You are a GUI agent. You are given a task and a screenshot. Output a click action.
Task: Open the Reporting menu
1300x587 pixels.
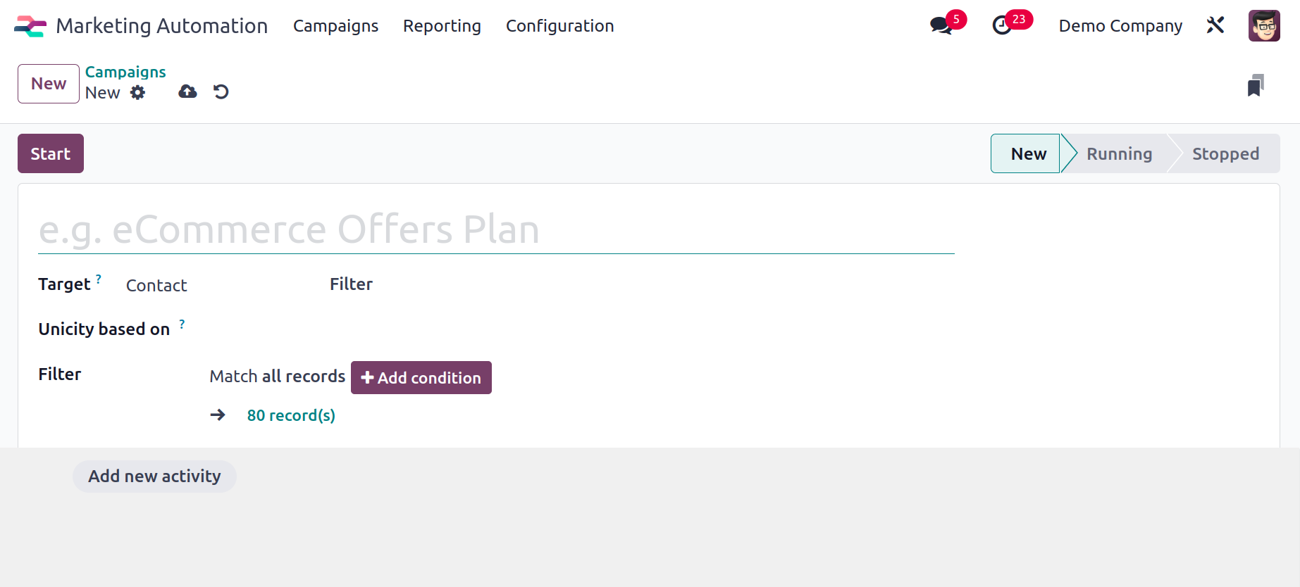[x=442, y=26]
